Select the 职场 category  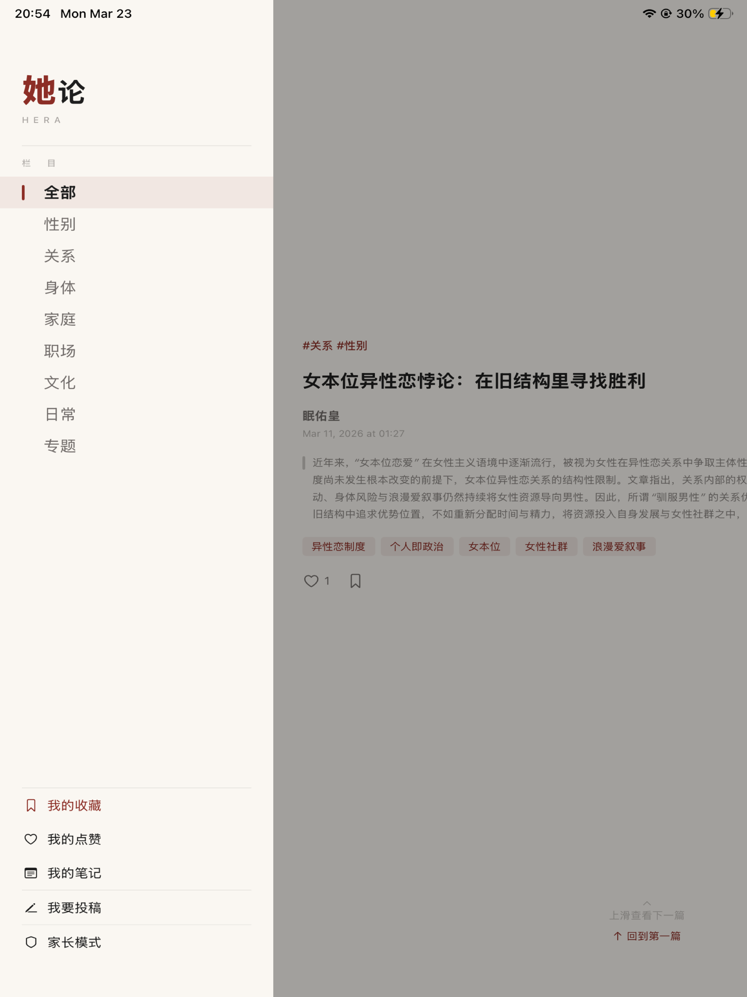tap(136, 351)
